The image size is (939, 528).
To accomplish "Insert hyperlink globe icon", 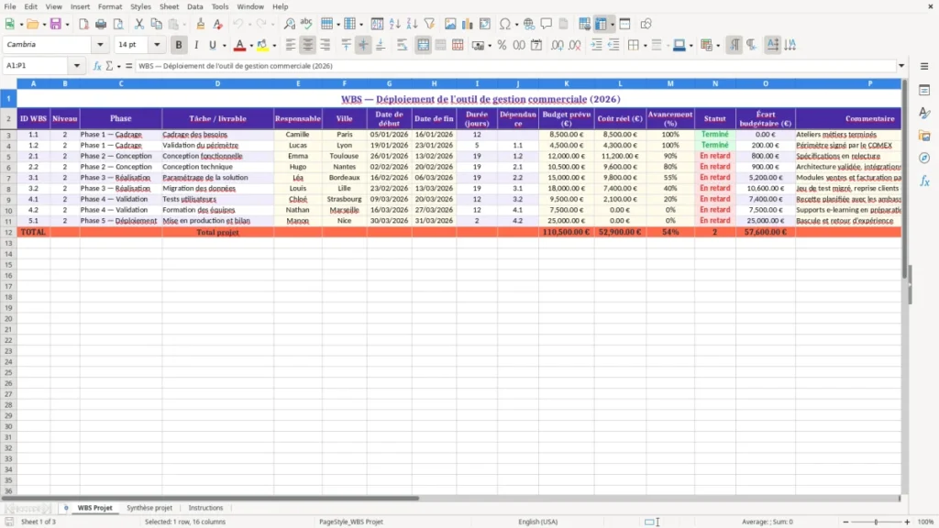I will coord(529,24).
